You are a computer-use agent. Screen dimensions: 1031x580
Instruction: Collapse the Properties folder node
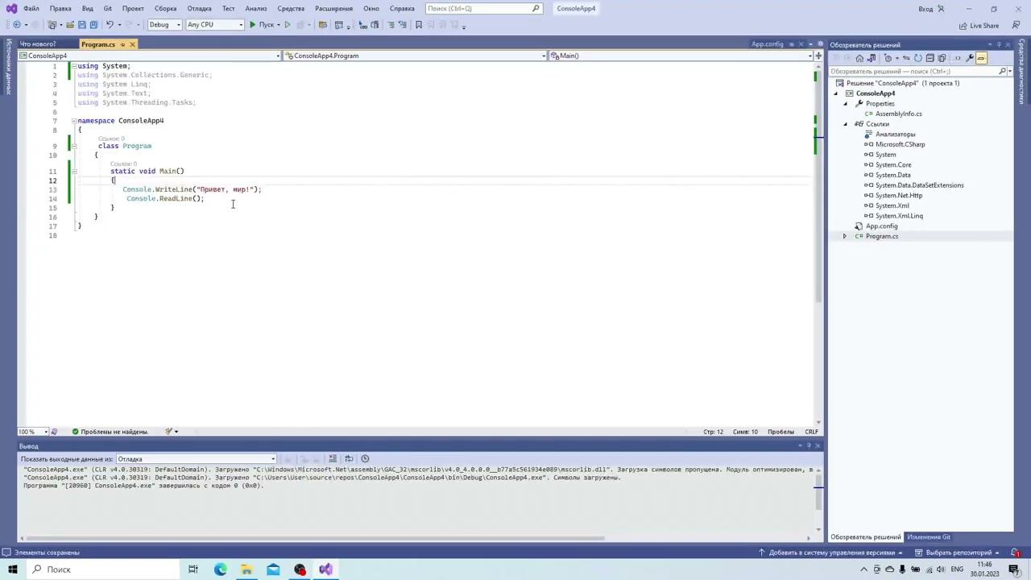(846, 104)
